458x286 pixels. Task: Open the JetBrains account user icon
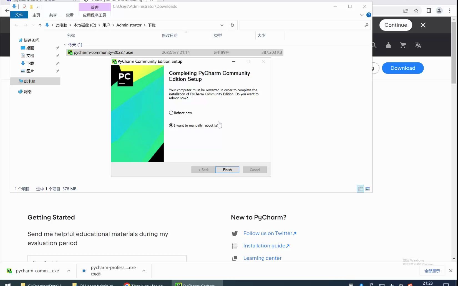click(x=388, y=45)
